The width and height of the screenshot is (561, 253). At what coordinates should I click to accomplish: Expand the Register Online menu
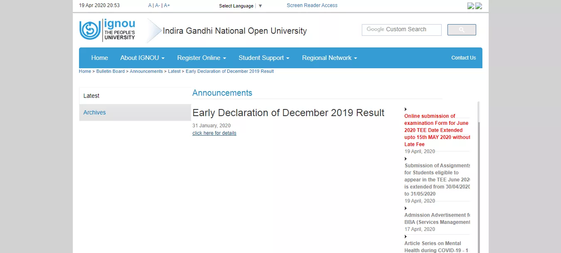coord(201,58)
